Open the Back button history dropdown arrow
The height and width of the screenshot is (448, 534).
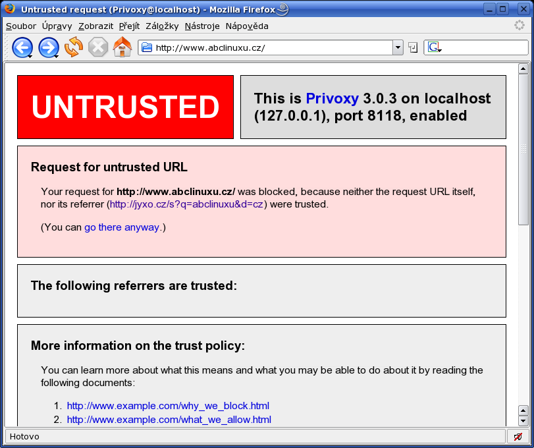[30, 56]
